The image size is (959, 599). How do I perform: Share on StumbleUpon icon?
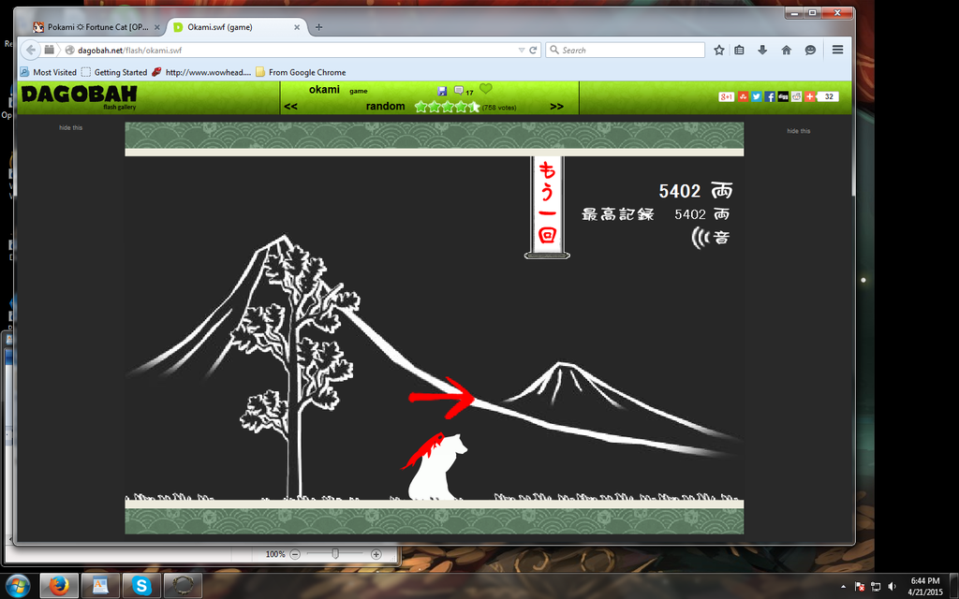[x=743, y=96]
